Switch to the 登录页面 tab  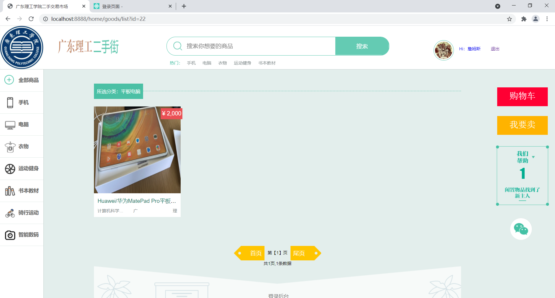point(133,6)
